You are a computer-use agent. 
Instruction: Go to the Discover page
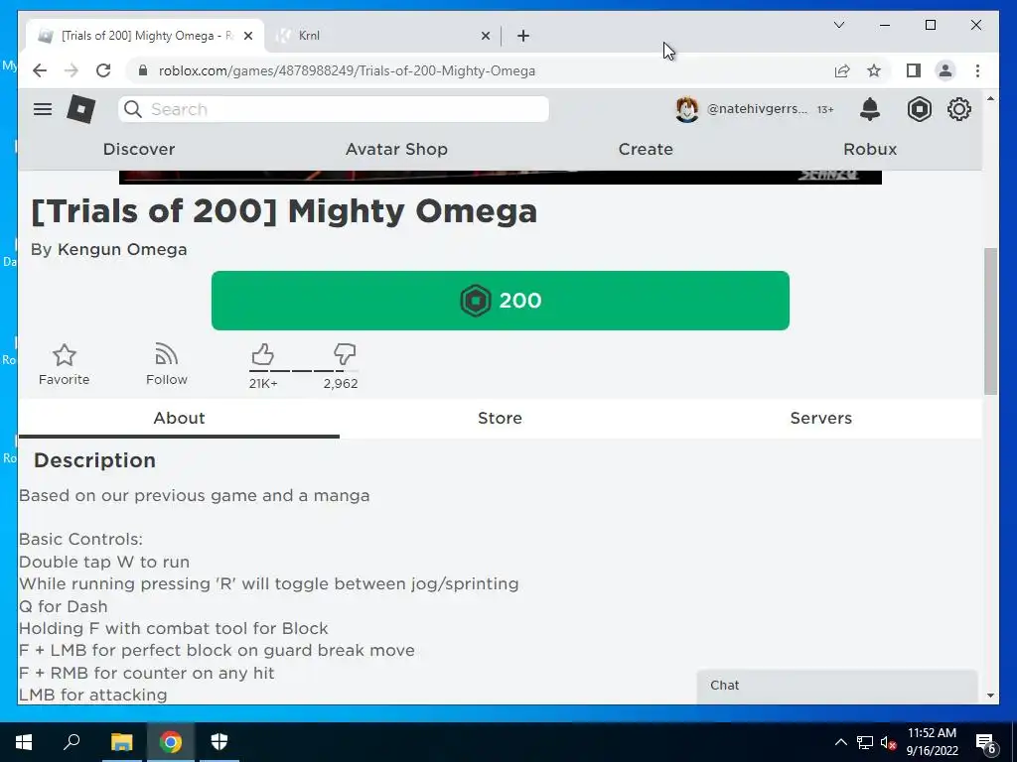[x=139, y=149]
